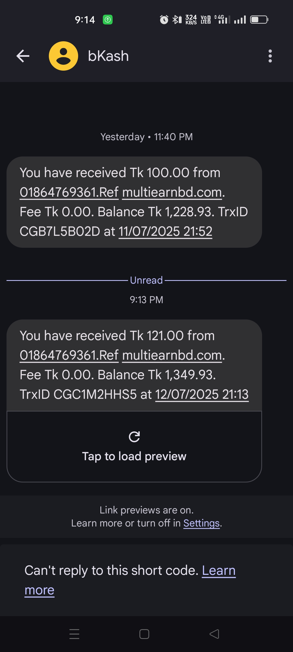Screen dimensions: 293x652
Task: Open the recent apps navigation button
Action: pyautogui.click(x=74, y=634)
